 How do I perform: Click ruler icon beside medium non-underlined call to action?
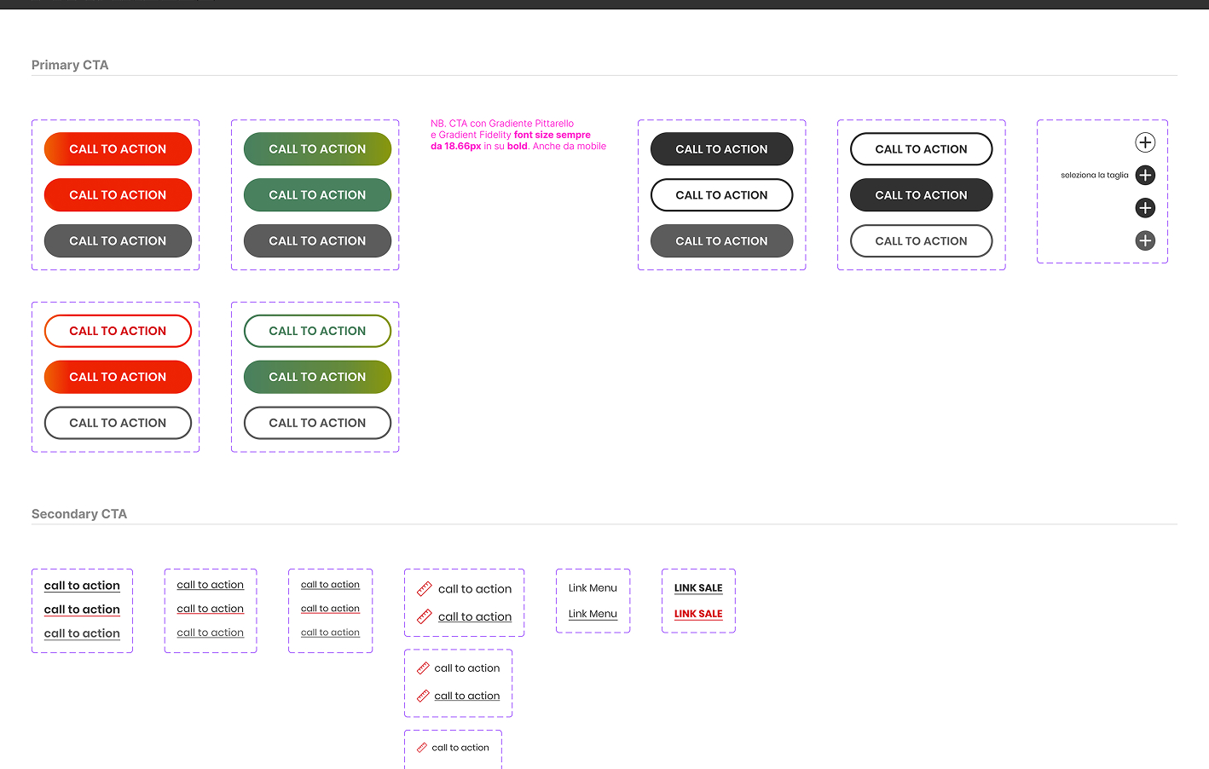point(423,668)
